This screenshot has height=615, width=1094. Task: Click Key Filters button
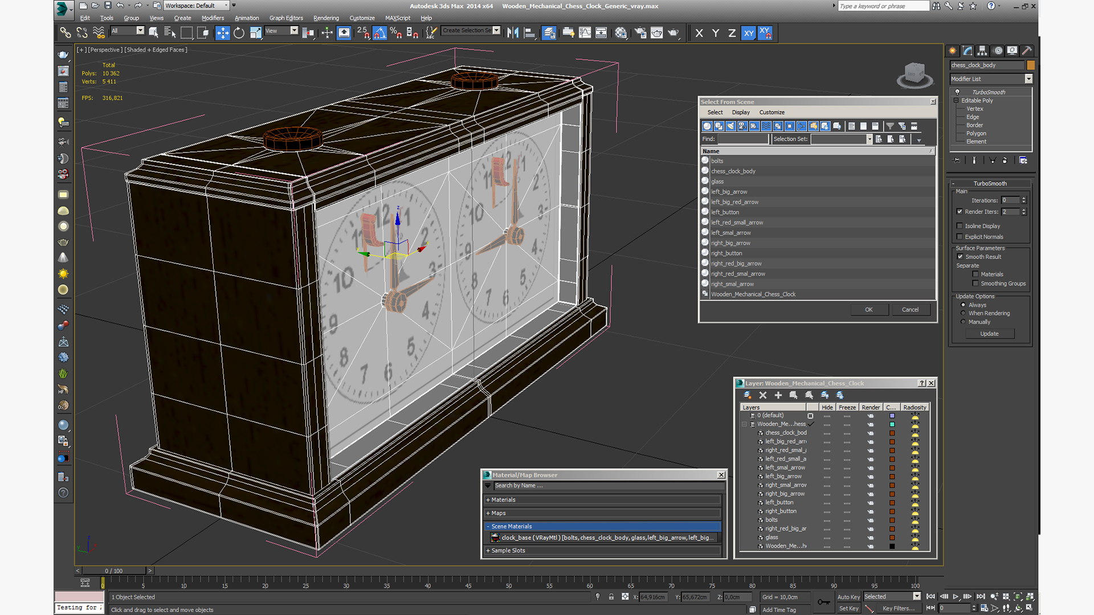(x=898, y=609)
